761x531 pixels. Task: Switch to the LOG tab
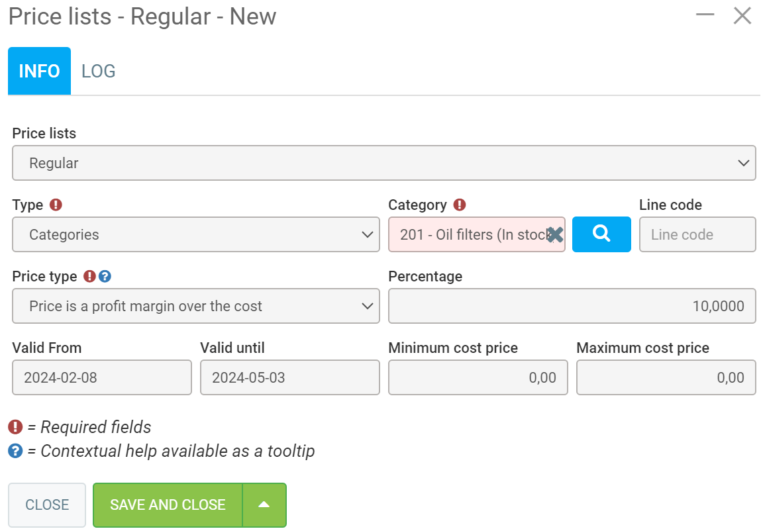coord(99,72)
